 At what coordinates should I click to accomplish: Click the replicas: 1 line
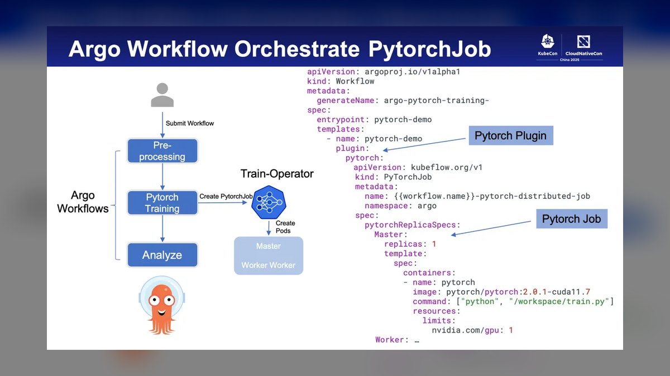410,244
